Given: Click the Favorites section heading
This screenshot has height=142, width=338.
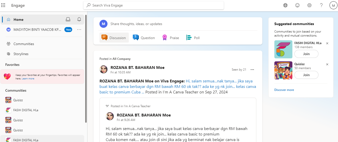Looking at the screenshot, I should (x=12, y=65).
